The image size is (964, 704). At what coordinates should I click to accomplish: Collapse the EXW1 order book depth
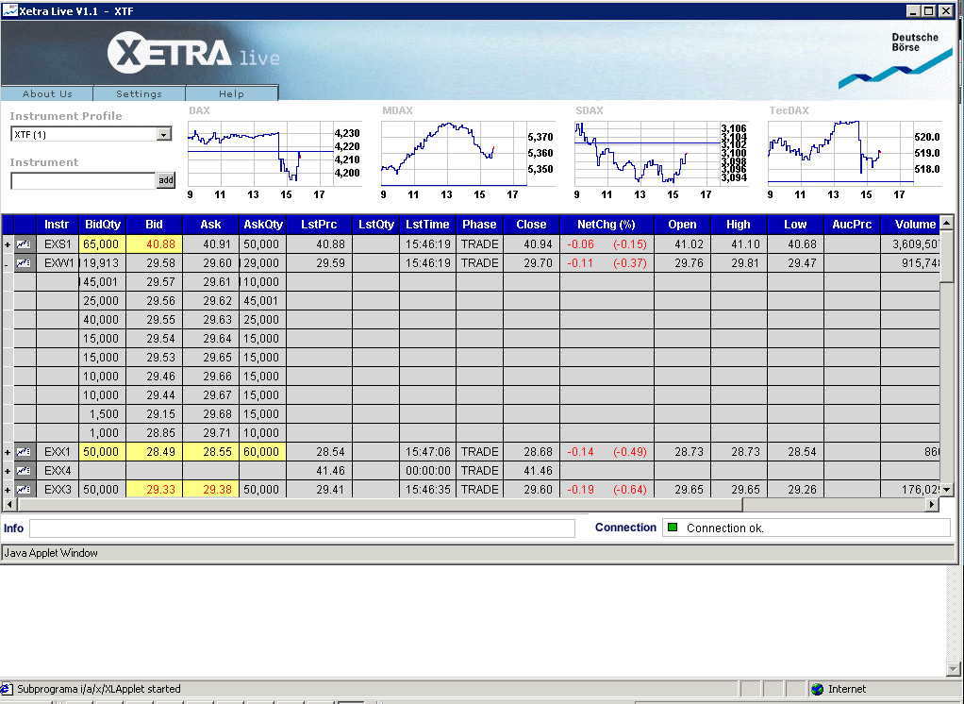coord(8,264)
